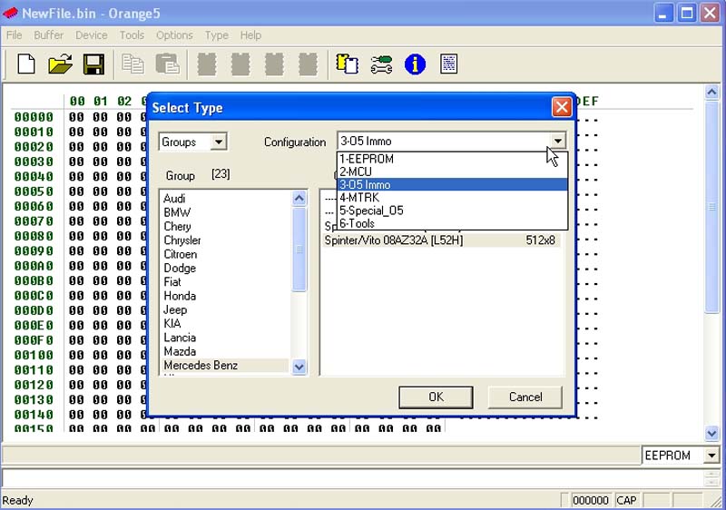Click the first gray chip icon

[x=207, y=64]
